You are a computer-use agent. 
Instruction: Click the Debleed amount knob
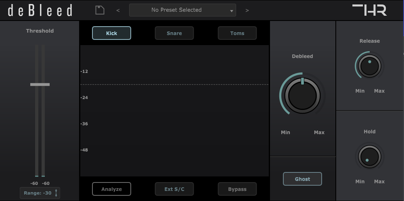coord(302,95)
